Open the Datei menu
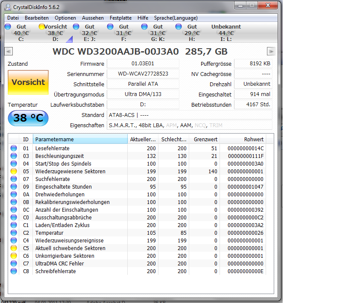 coord(13,18)
